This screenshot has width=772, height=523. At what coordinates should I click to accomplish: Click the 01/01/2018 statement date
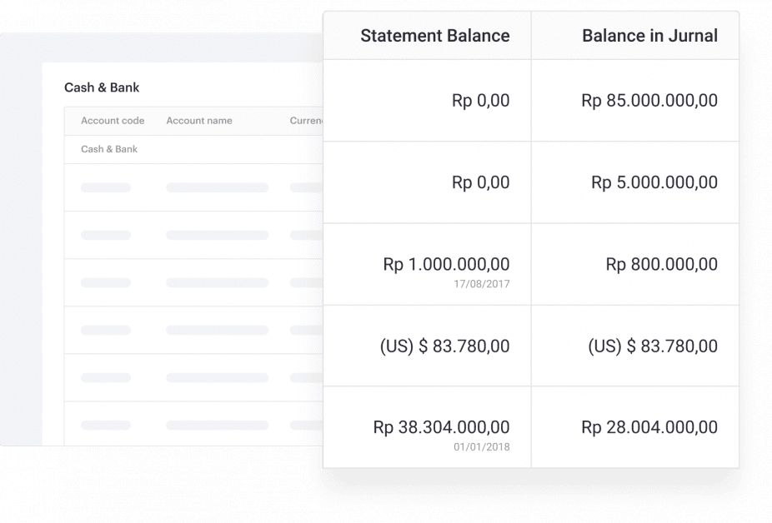coord(482,447)
